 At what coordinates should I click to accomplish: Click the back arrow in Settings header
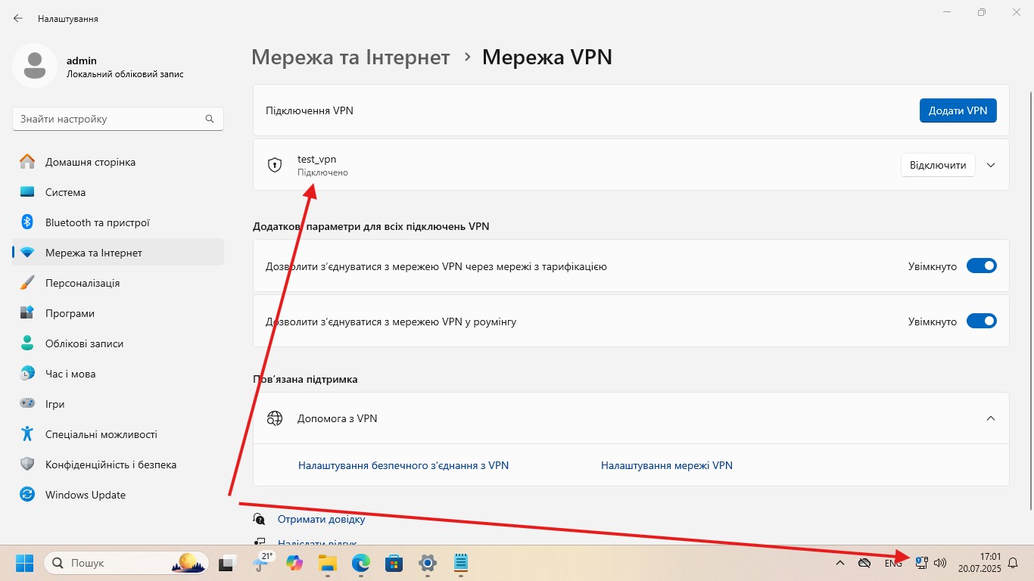coord(18,18)
